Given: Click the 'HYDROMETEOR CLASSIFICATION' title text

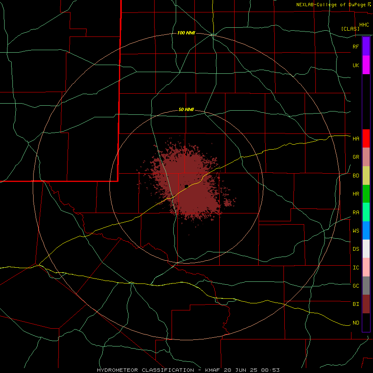Looking at the screenshot, I should click(145, 370).
